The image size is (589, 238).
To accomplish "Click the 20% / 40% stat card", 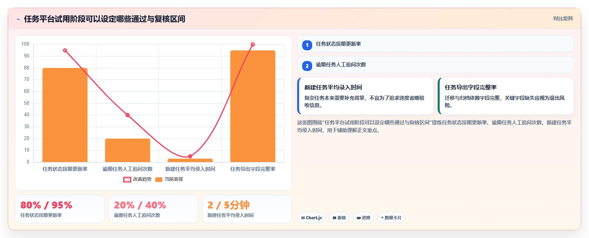I will pyautogui.click(x=154, y=209).
